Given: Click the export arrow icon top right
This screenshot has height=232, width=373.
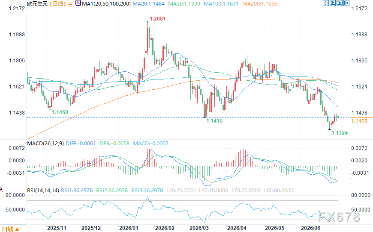Looking at the screenshot, I should click(x=346, y=3).
